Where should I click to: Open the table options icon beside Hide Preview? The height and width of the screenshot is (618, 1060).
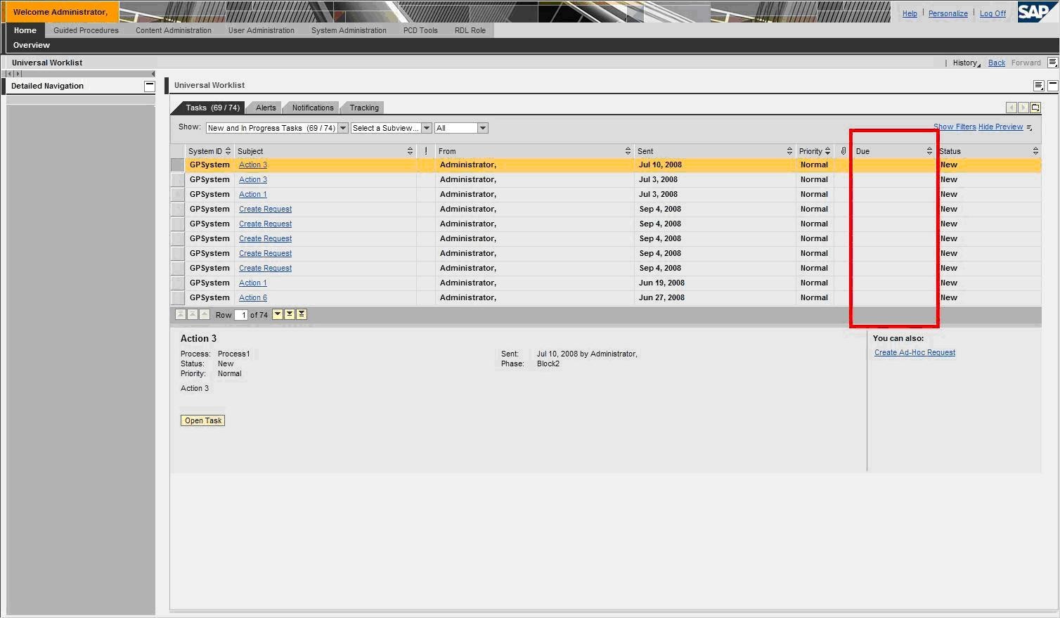[x=1029, y=127]
